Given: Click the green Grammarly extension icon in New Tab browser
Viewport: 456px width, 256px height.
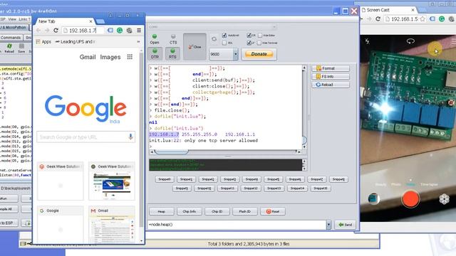Looking at the screenshot, I should [120, 30].
